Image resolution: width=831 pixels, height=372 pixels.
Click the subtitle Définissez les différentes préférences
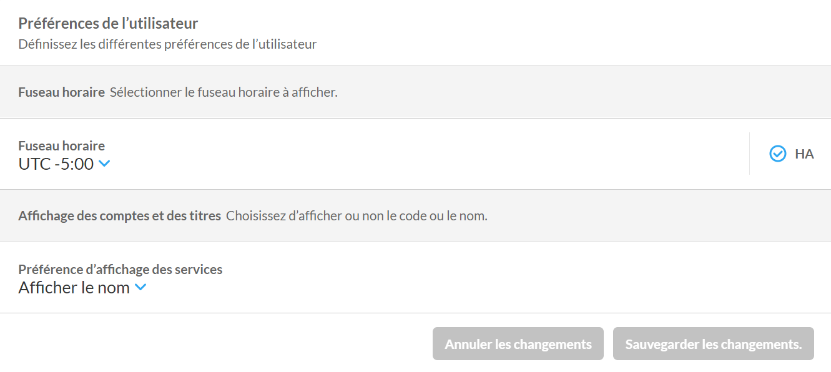[x=167, y=44]
